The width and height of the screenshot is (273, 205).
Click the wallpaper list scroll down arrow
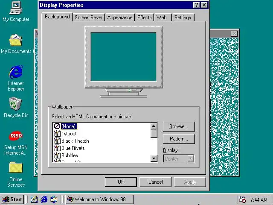154,158
